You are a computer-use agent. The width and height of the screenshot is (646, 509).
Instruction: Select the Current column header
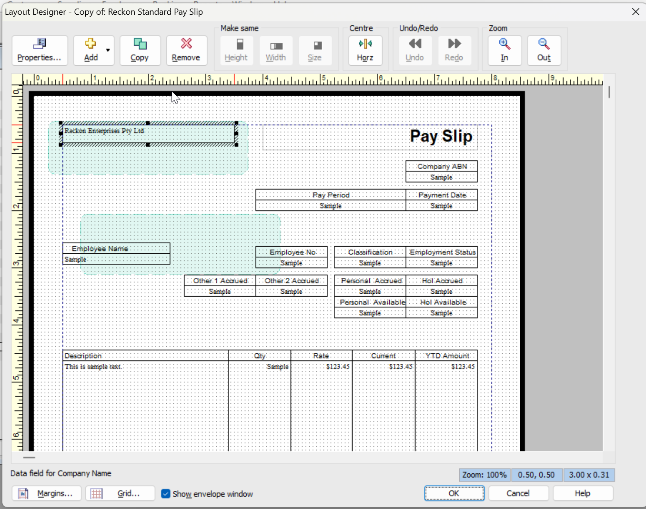pyautogui.click(x=384, y=356)
